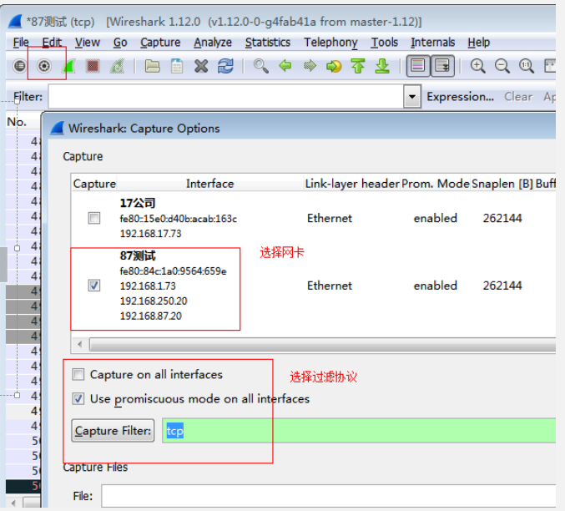Image resolution: width=565 pixels, height=511 pixels.
Task: Focus the green capture filter field
Action: point(359,430)
